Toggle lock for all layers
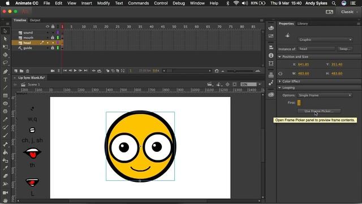This screenshot has height=204, width=362. tap(53, 27)
